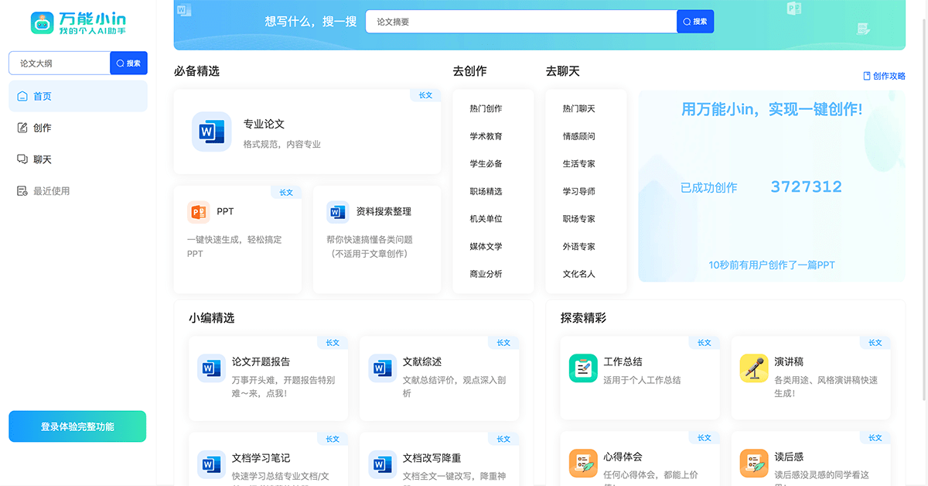This screenshot has height=486, width=928.
Task: Open the 文献综述 card
Action: point(439,378)
